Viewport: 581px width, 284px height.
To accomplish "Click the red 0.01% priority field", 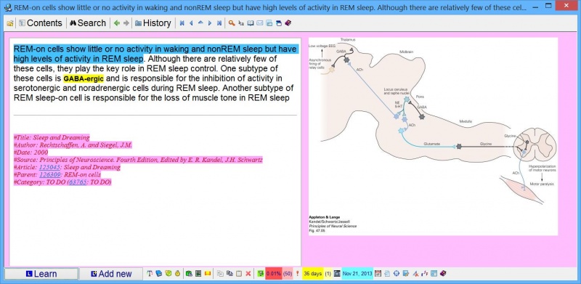I will [274, 274].
